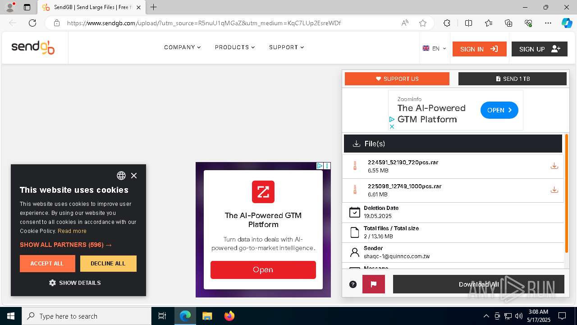Expand SHOW DETAILS in cookie banner

(x=75, y=283)
